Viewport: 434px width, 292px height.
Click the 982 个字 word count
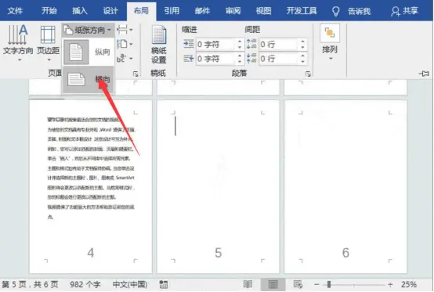coord(85,284)
